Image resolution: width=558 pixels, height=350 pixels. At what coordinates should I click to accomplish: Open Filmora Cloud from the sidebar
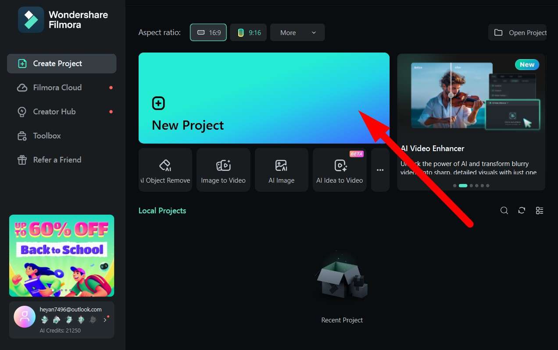click(x=61, y=88)
